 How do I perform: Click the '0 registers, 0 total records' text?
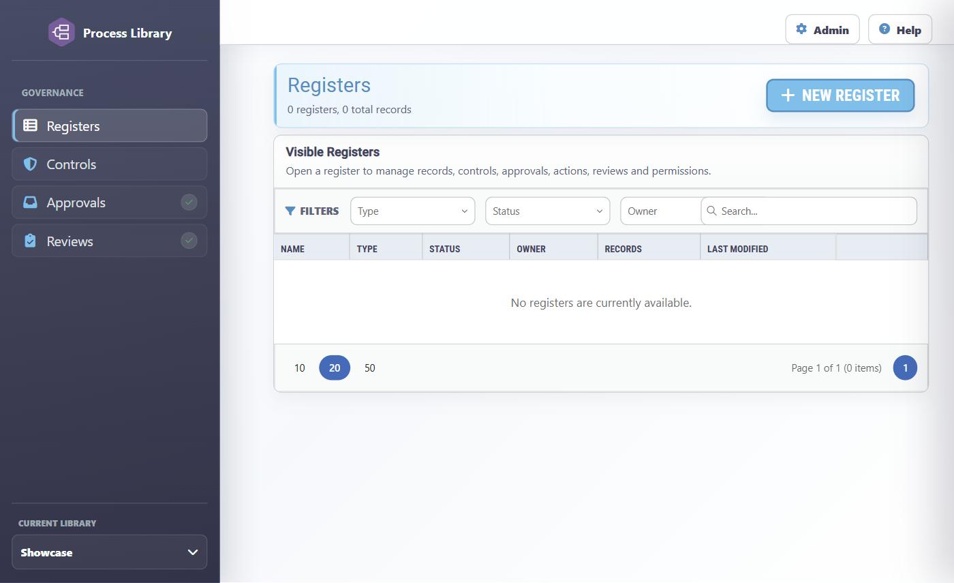tap(349, 109)
